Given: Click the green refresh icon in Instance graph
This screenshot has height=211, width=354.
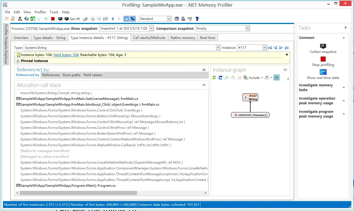Looking at the screenshot, I should (x=214, y=78).
